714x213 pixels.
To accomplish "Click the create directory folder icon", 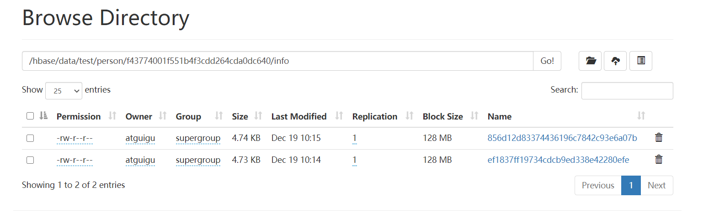I will 590,61.
